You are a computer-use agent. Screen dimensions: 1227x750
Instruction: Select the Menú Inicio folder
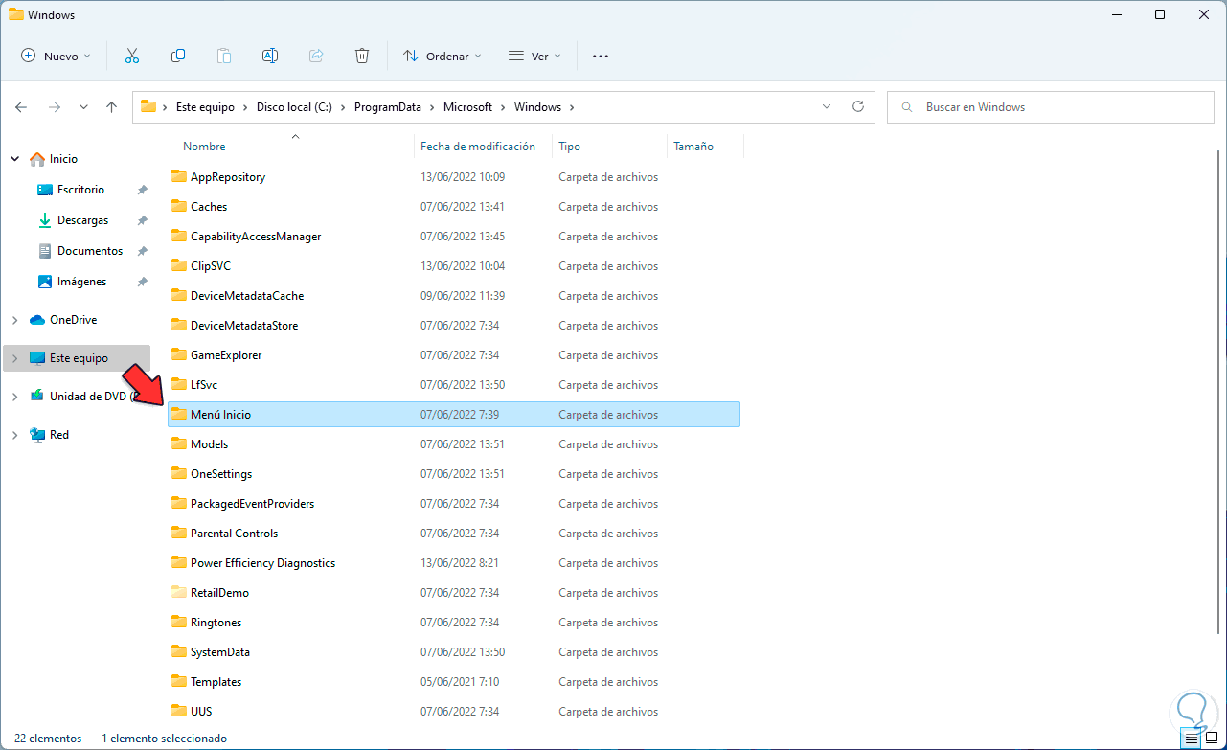tap(221, 415)
